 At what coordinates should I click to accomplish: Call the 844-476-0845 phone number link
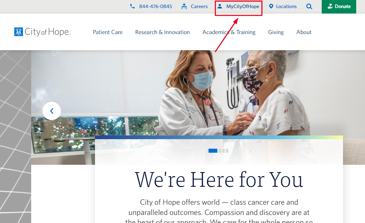[156, 7]
